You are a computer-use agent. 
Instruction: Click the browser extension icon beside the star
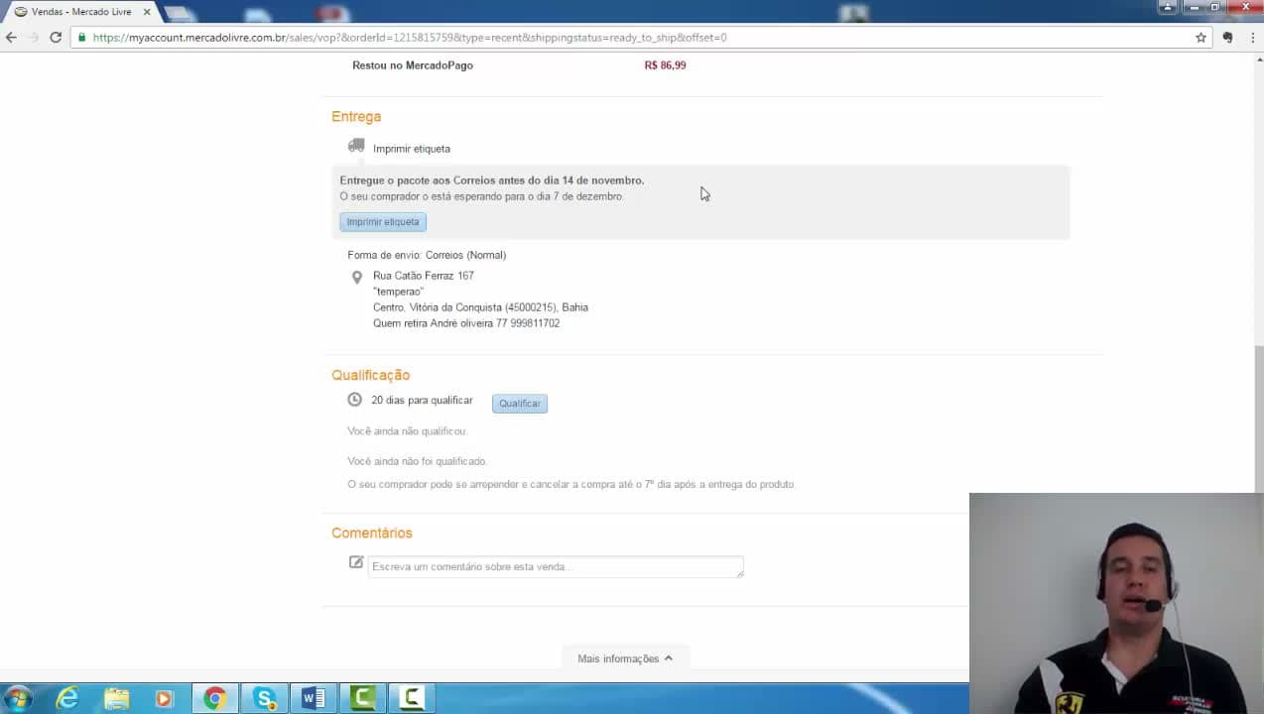tap(1227, 38)
